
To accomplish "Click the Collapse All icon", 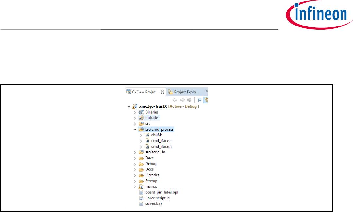I will [x=200, y=100].
